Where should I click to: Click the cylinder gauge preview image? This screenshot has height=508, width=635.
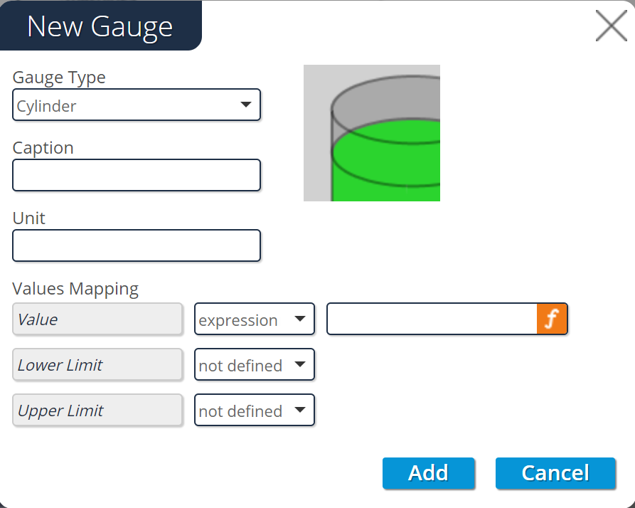371,133
